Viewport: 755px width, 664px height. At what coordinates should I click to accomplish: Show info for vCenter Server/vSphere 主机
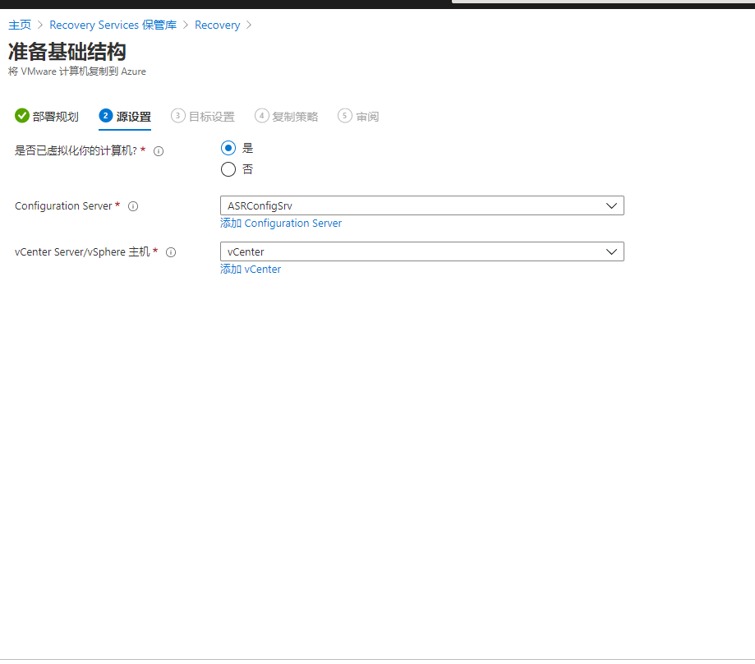coord(171,252)
